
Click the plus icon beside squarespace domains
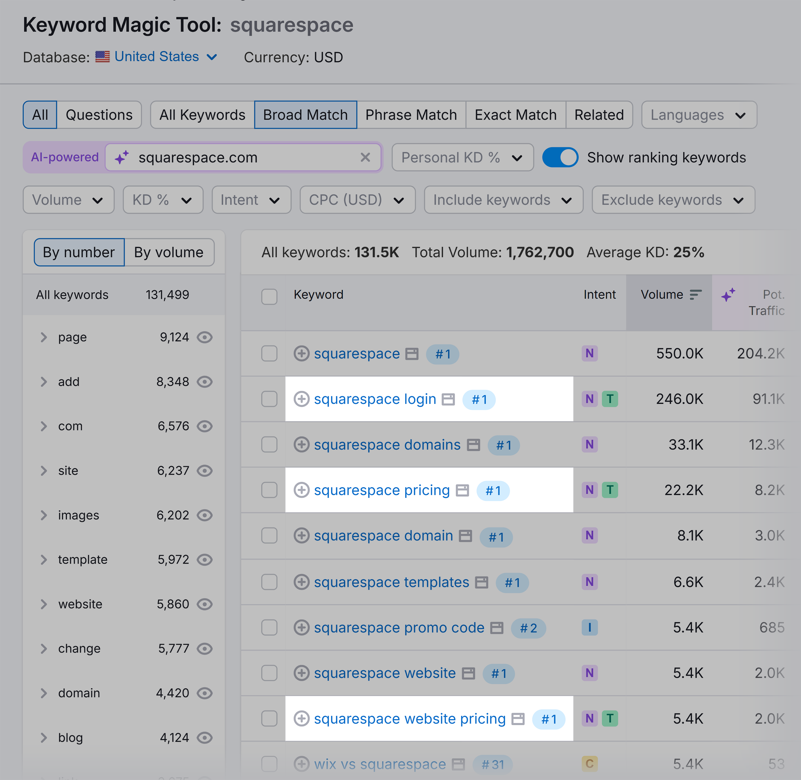click(x=301, y=444)
